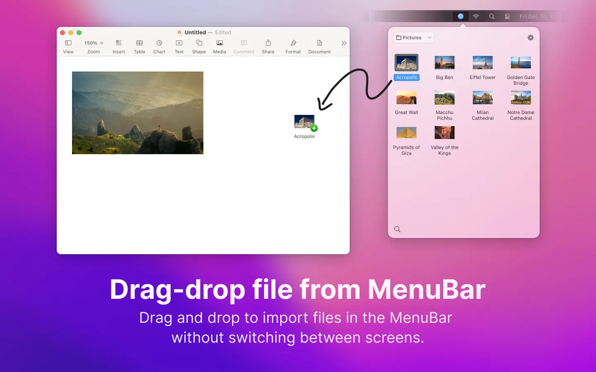596x372 pixels.
Task: Open the Document inspector
Action: pos(320,43)
